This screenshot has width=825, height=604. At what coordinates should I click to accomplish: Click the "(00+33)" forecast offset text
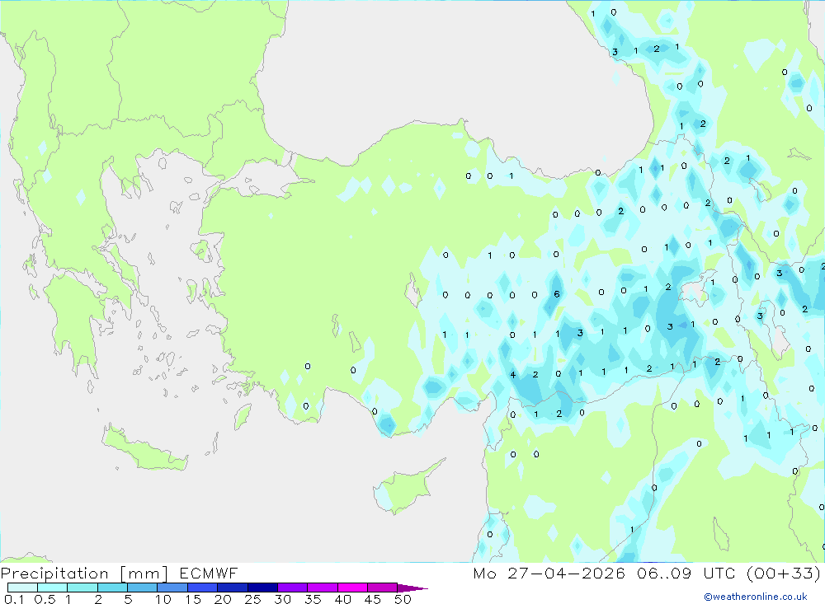tap(784, 573)
